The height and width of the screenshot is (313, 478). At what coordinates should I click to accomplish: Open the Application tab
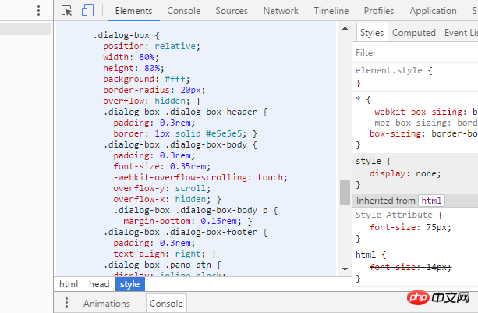point(434,11)
